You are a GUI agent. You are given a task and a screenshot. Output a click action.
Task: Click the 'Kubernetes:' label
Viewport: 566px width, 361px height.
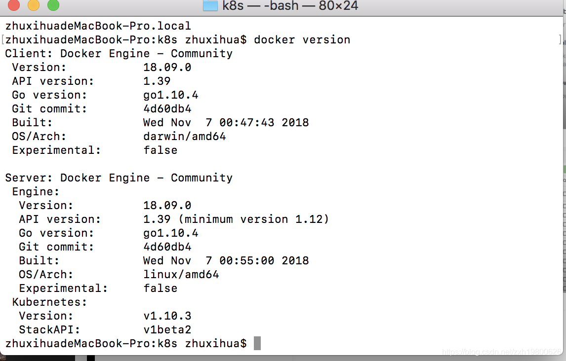[x=49, y=302]
